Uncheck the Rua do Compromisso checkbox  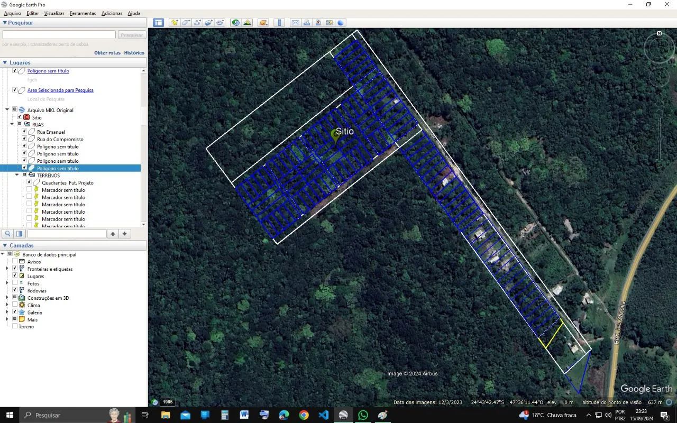(x=24, y=139)
